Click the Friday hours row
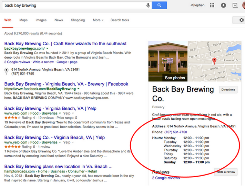The width and height of the screenshot is (245, 188). 186,154
